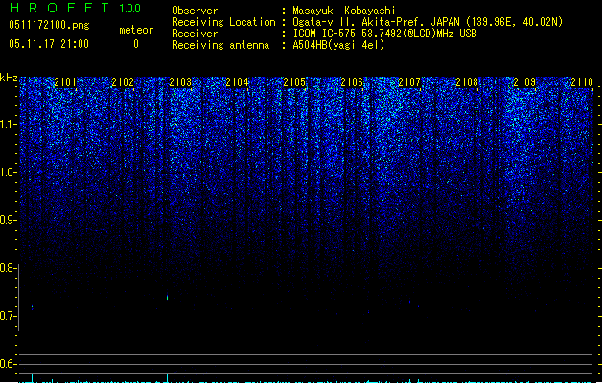Click time marker 2107 on the spectrogram
Screen dimensions: 603x383
tap(409, 81)
